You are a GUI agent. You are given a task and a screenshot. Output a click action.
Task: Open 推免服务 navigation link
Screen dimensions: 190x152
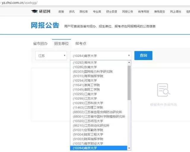click(159, 12)
